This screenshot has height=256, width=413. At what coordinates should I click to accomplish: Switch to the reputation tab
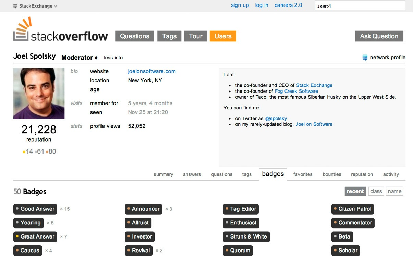(x=362, y=174)
